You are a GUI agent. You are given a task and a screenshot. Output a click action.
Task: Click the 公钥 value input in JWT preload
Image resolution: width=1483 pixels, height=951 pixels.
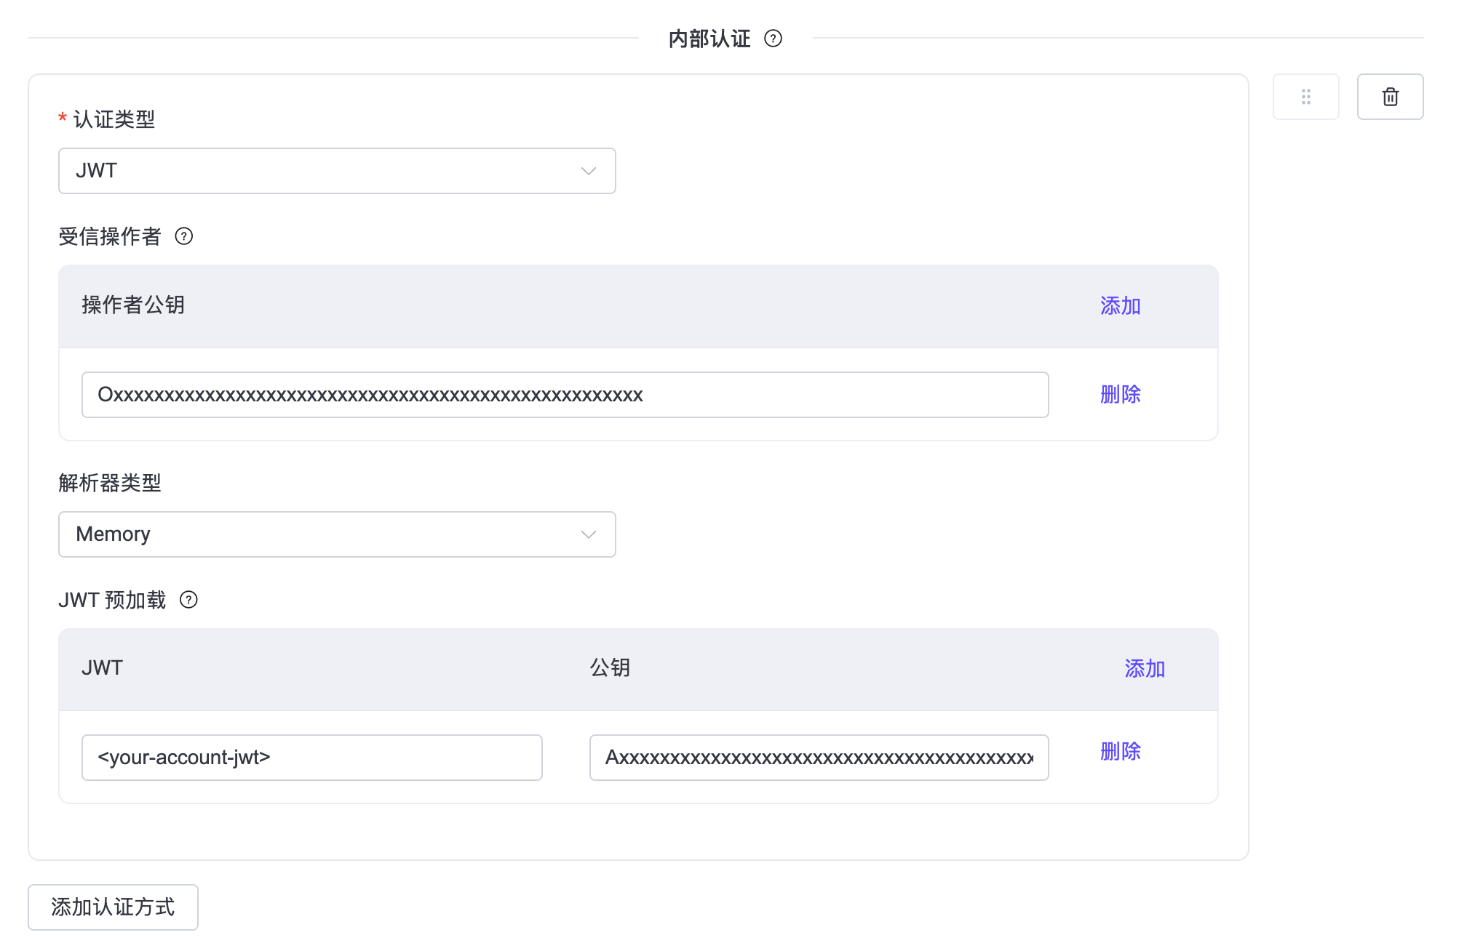[x=818, y=758]
